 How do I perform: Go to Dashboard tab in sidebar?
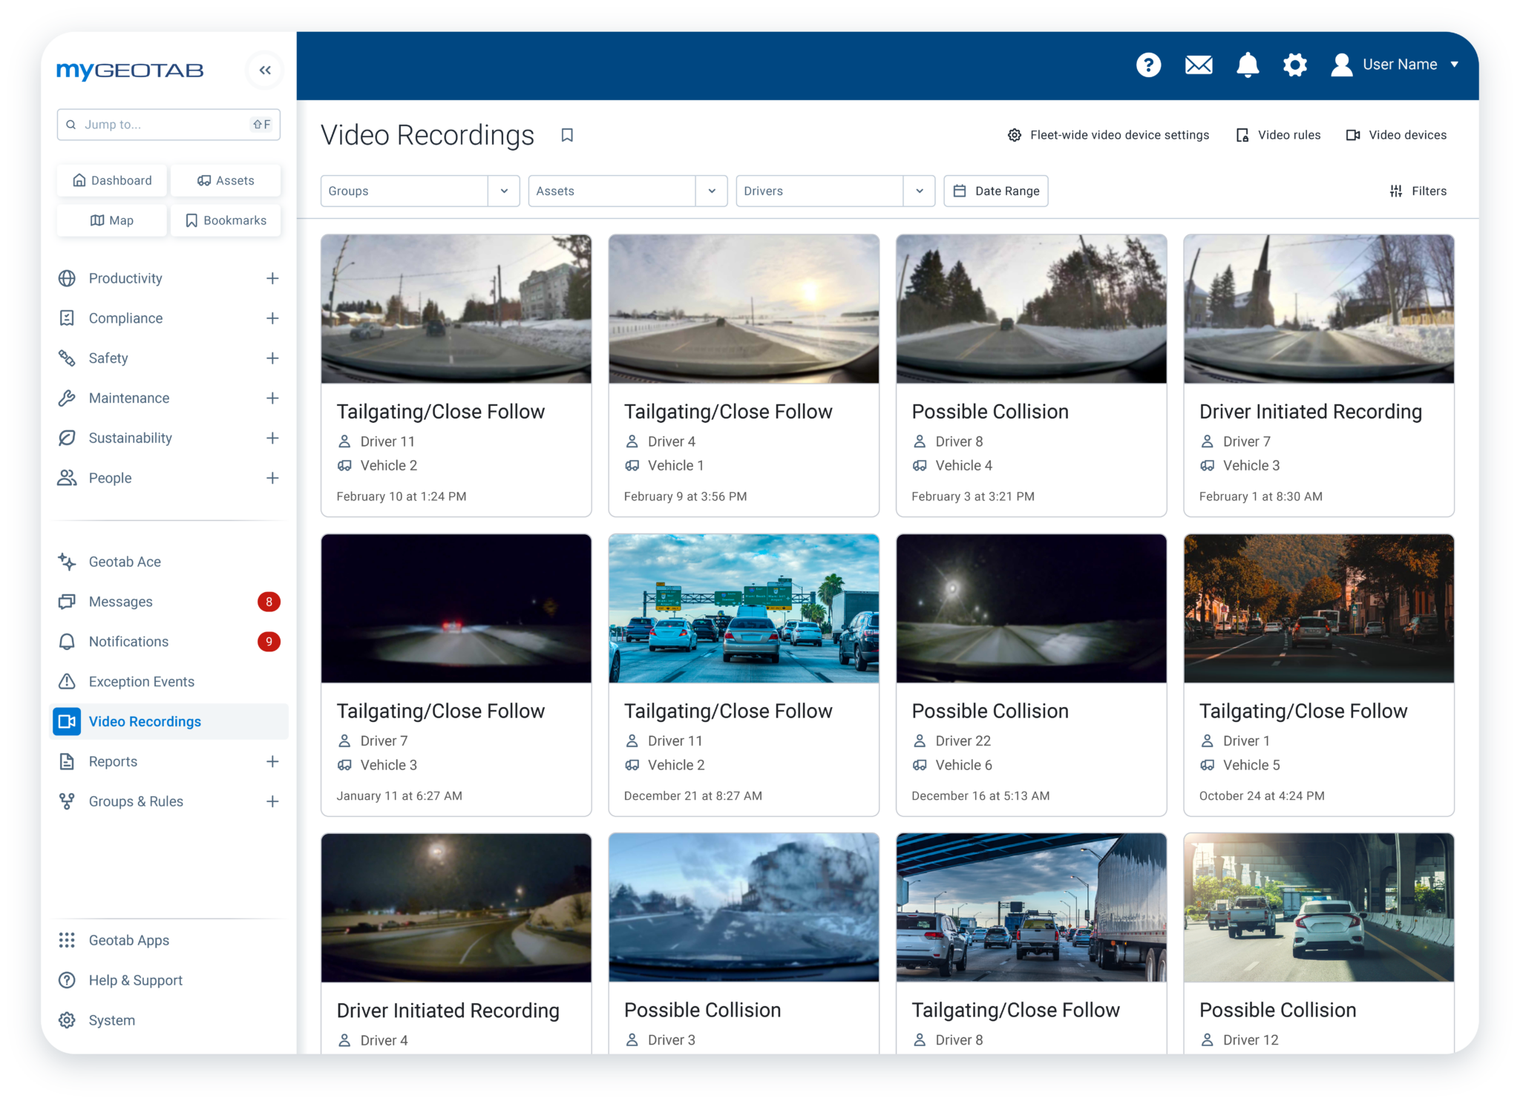click(112, 180)
